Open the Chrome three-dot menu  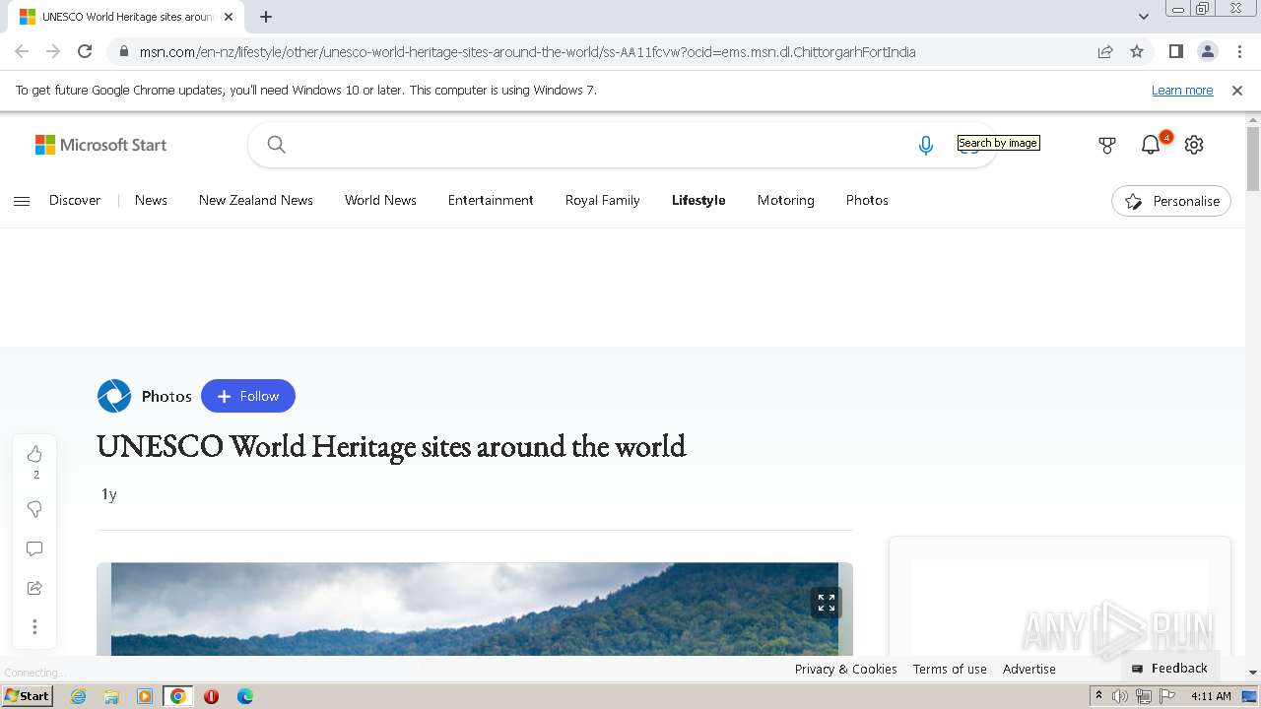point(1238,51)
